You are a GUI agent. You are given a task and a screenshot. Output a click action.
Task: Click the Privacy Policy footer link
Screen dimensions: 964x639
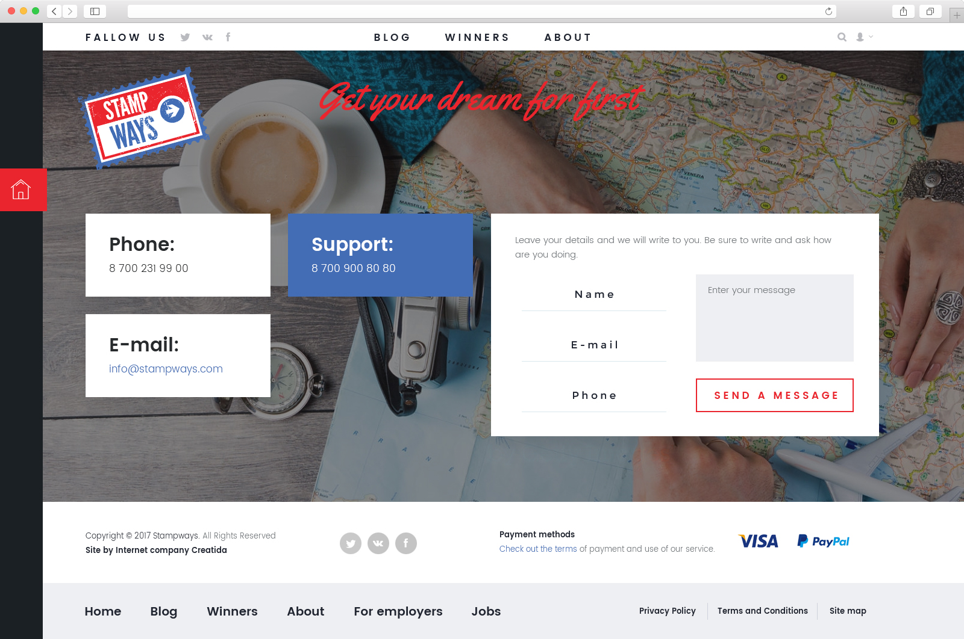point(668,611)
